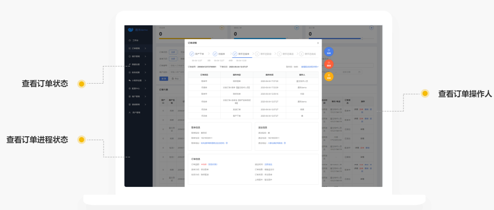Click the 送达信息 section heading

(x=263, y=127)
